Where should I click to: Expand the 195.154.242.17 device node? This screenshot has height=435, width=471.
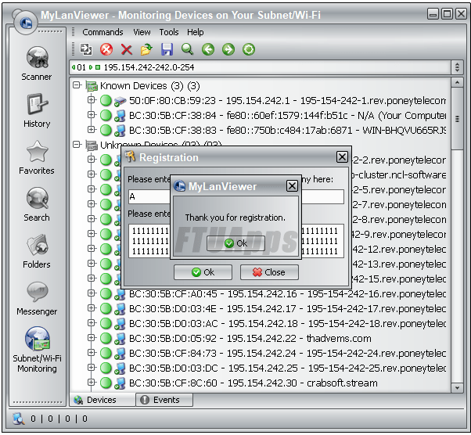pyautogui.click(x=92, y=308)
